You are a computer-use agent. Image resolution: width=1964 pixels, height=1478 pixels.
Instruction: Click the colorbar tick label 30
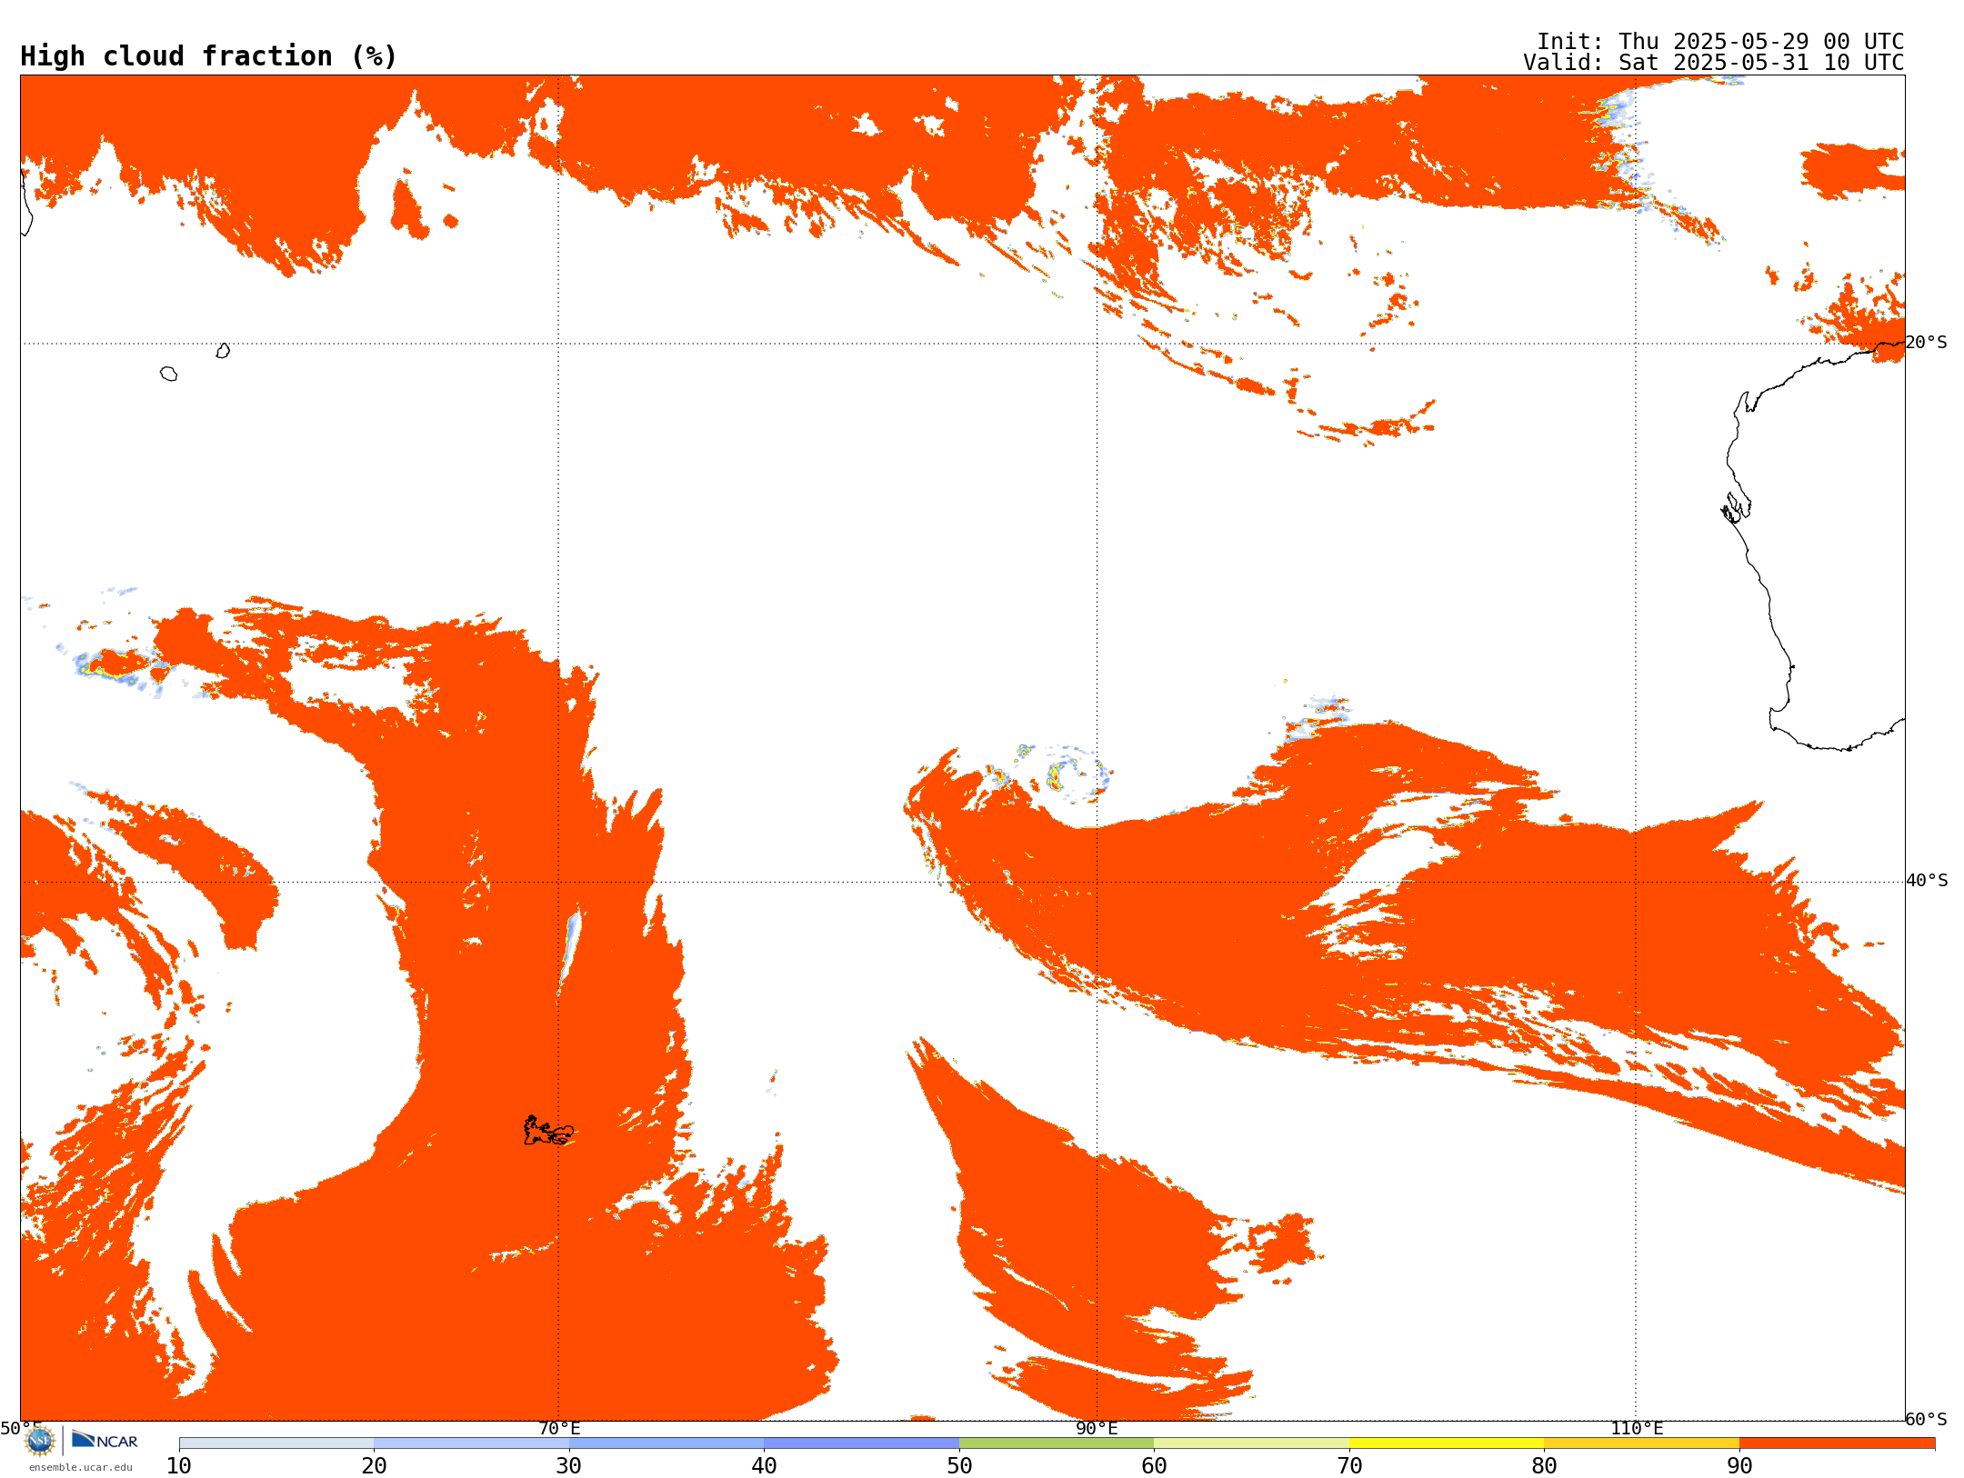tap(569, 1466)
